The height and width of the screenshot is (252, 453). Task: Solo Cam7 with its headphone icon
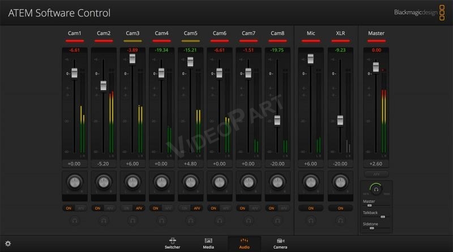[x=249, y=221]
